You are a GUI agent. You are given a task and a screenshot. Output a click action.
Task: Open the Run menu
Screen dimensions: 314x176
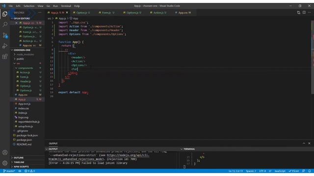[x=55, y=6]
